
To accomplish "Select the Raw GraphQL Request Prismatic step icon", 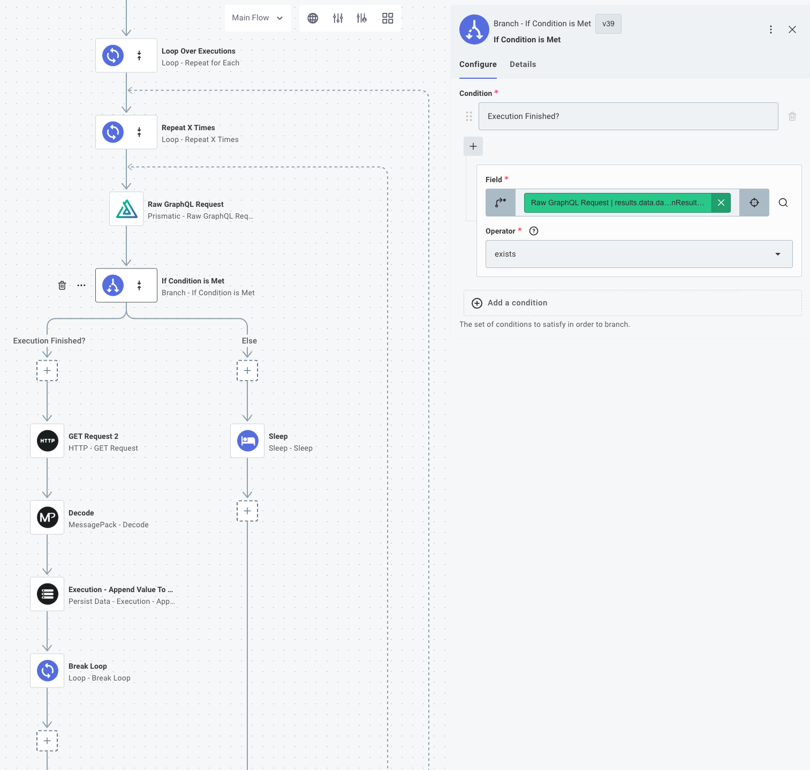I will [126, 208].
